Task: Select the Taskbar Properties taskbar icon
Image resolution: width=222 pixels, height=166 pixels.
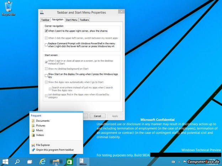Action: click(x=81, y=161)
